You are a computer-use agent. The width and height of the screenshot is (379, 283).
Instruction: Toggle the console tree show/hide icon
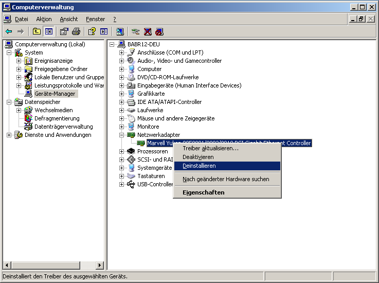[48, 31]
